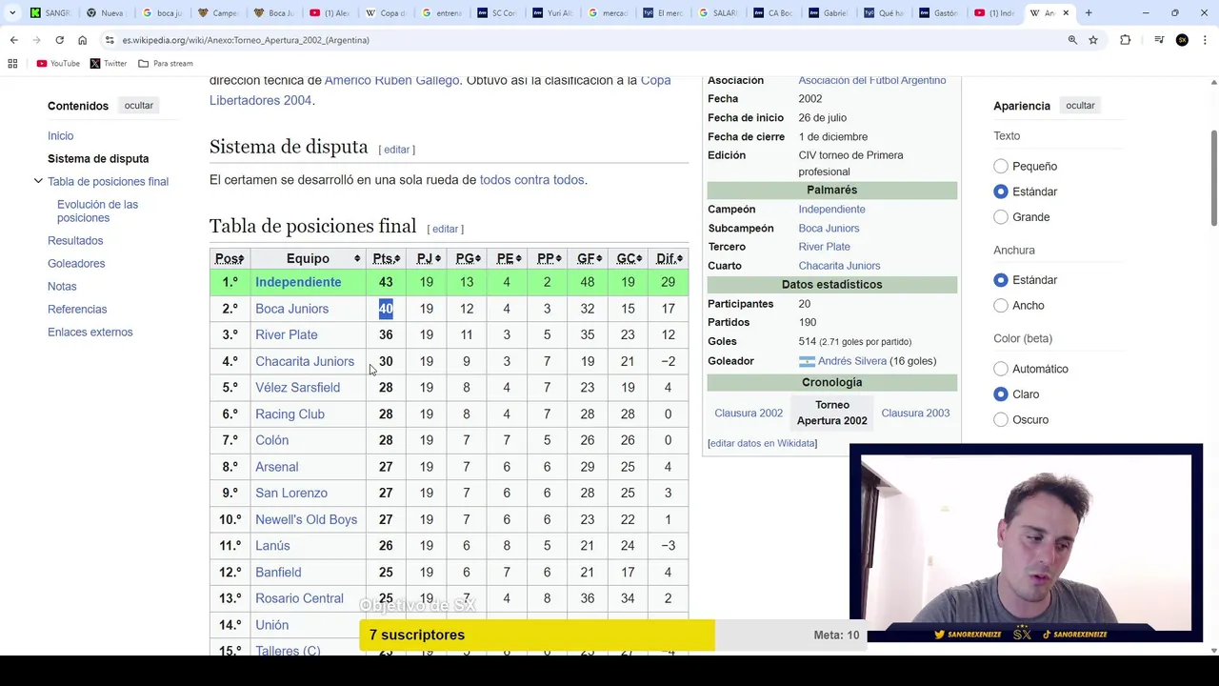Open the Twitter bookmark

click(x=109, y=64)
